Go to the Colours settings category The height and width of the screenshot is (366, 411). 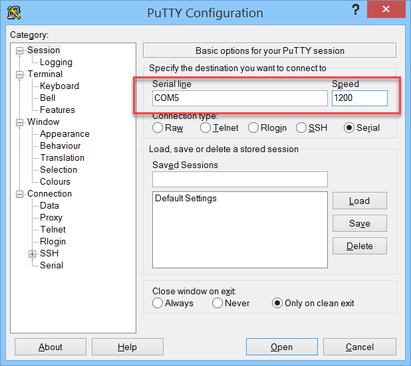(x=55, y=182)
